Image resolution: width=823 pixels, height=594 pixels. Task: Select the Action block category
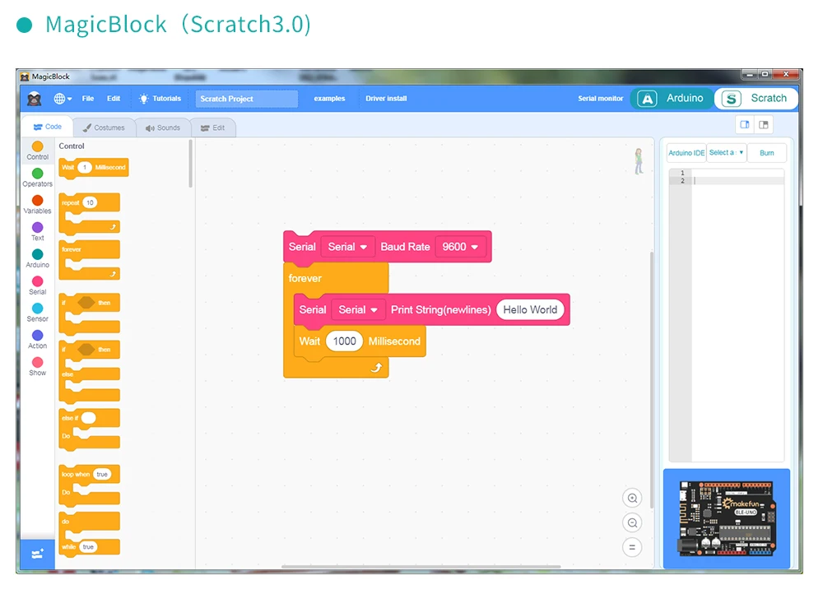(x=37, y=340)
